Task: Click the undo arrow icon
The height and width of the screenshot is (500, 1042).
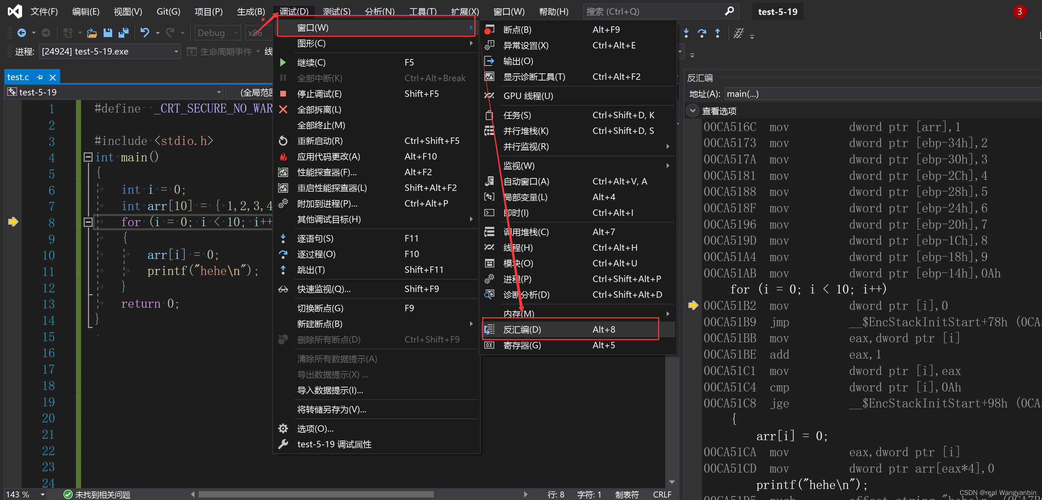Action: [145, 32]
